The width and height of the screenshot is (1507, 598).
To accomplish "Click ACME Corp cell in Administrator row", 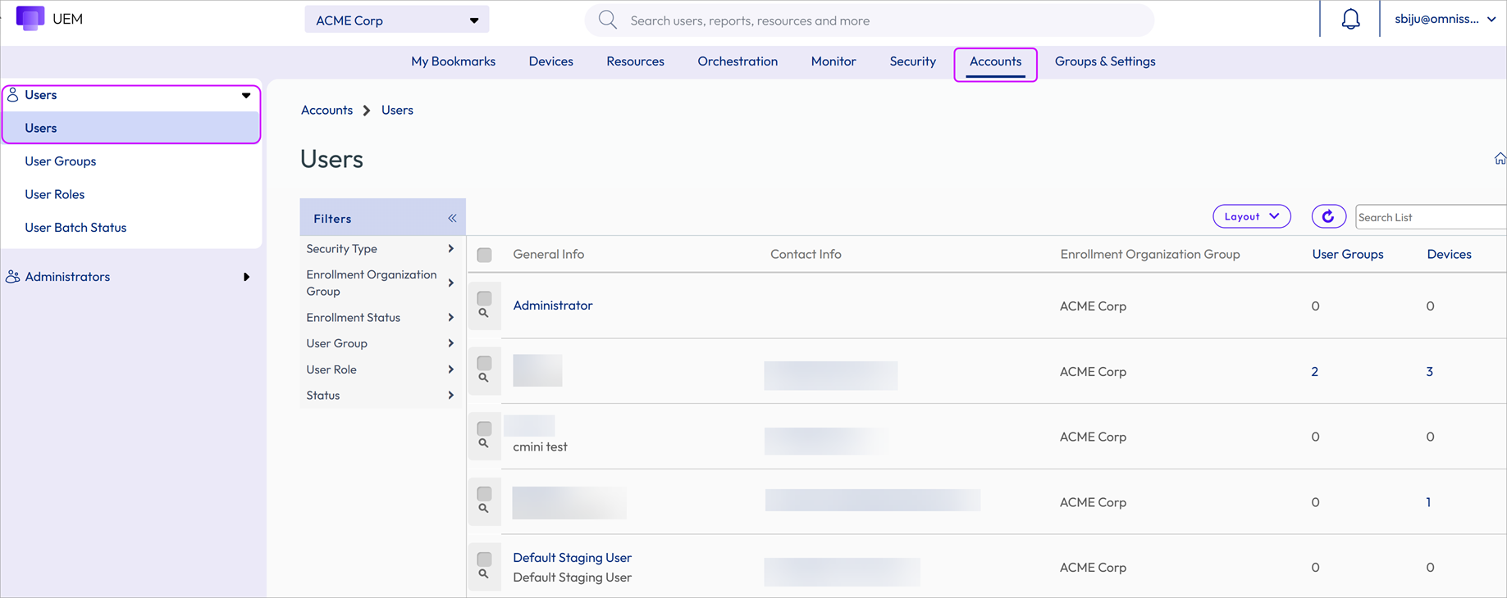I will click(x=1093, y=306).
